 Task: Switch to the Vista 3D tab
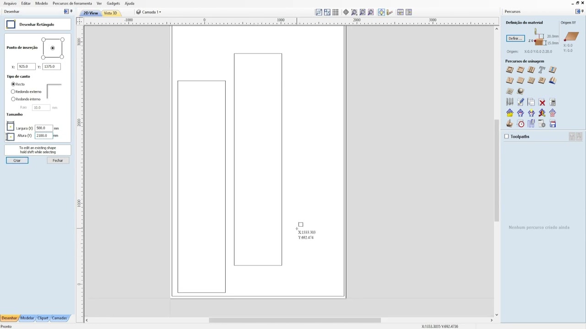click(x=110, y=13)
